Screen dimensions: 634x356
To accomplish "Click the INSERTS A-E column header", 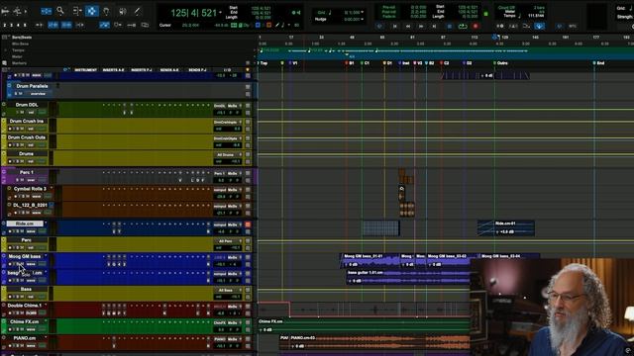I will pyautogui.click(x=113, y=70).
